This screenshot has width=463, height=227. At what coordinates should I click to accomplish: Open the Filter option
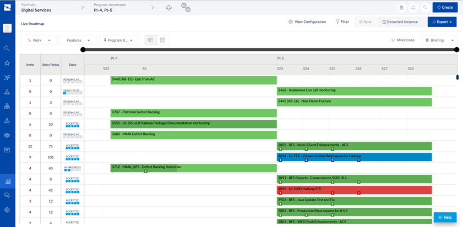(x=342, y=22)
